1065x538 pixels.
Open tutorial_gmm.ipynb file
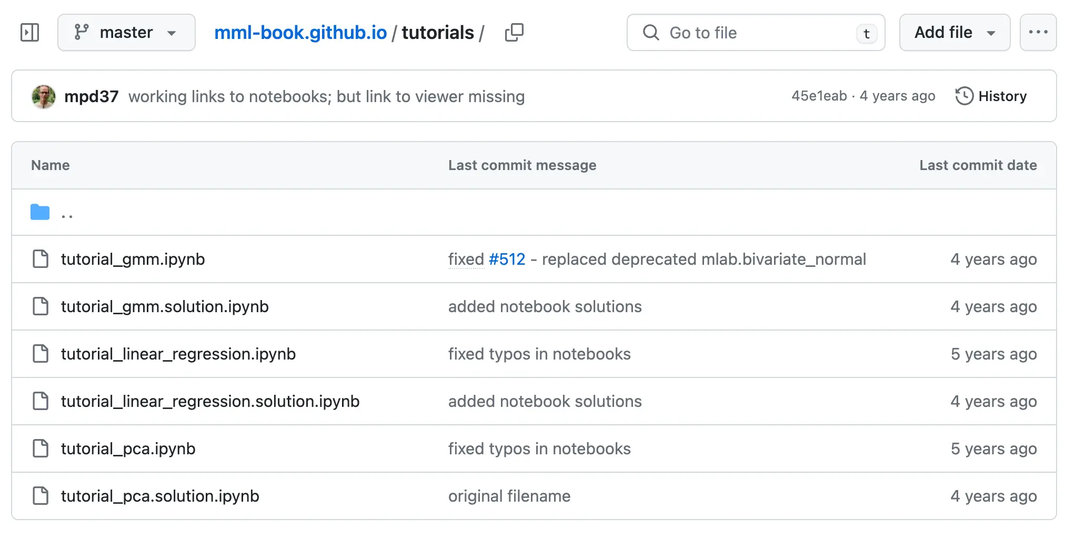pos(133,259)
